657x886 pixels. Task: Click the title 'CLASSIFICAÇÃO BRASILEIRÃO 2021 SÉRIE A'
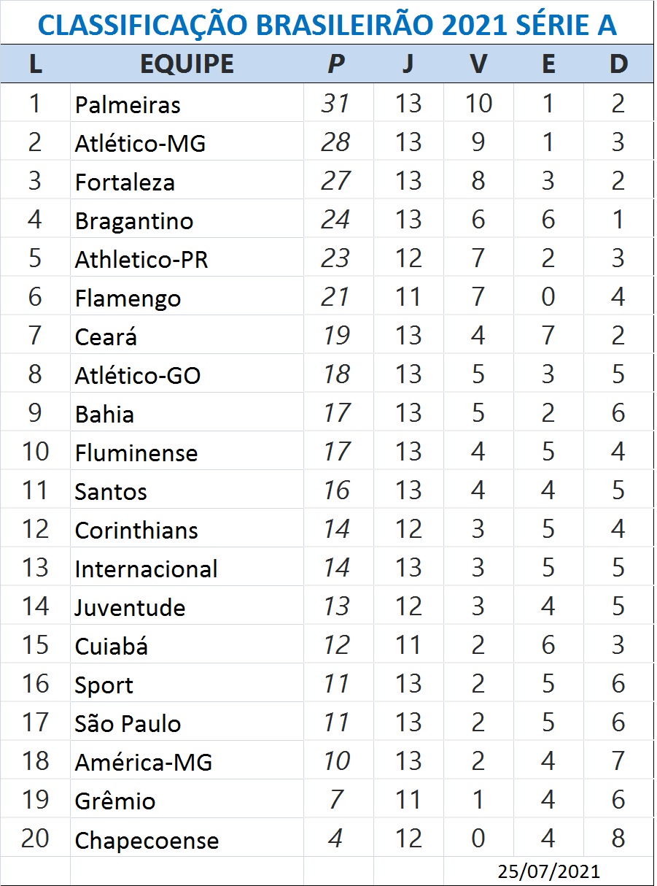[327, 25]
